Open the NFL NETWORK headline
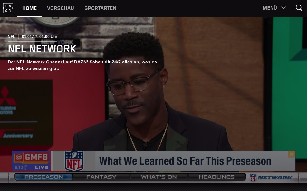 pos(42,49)
